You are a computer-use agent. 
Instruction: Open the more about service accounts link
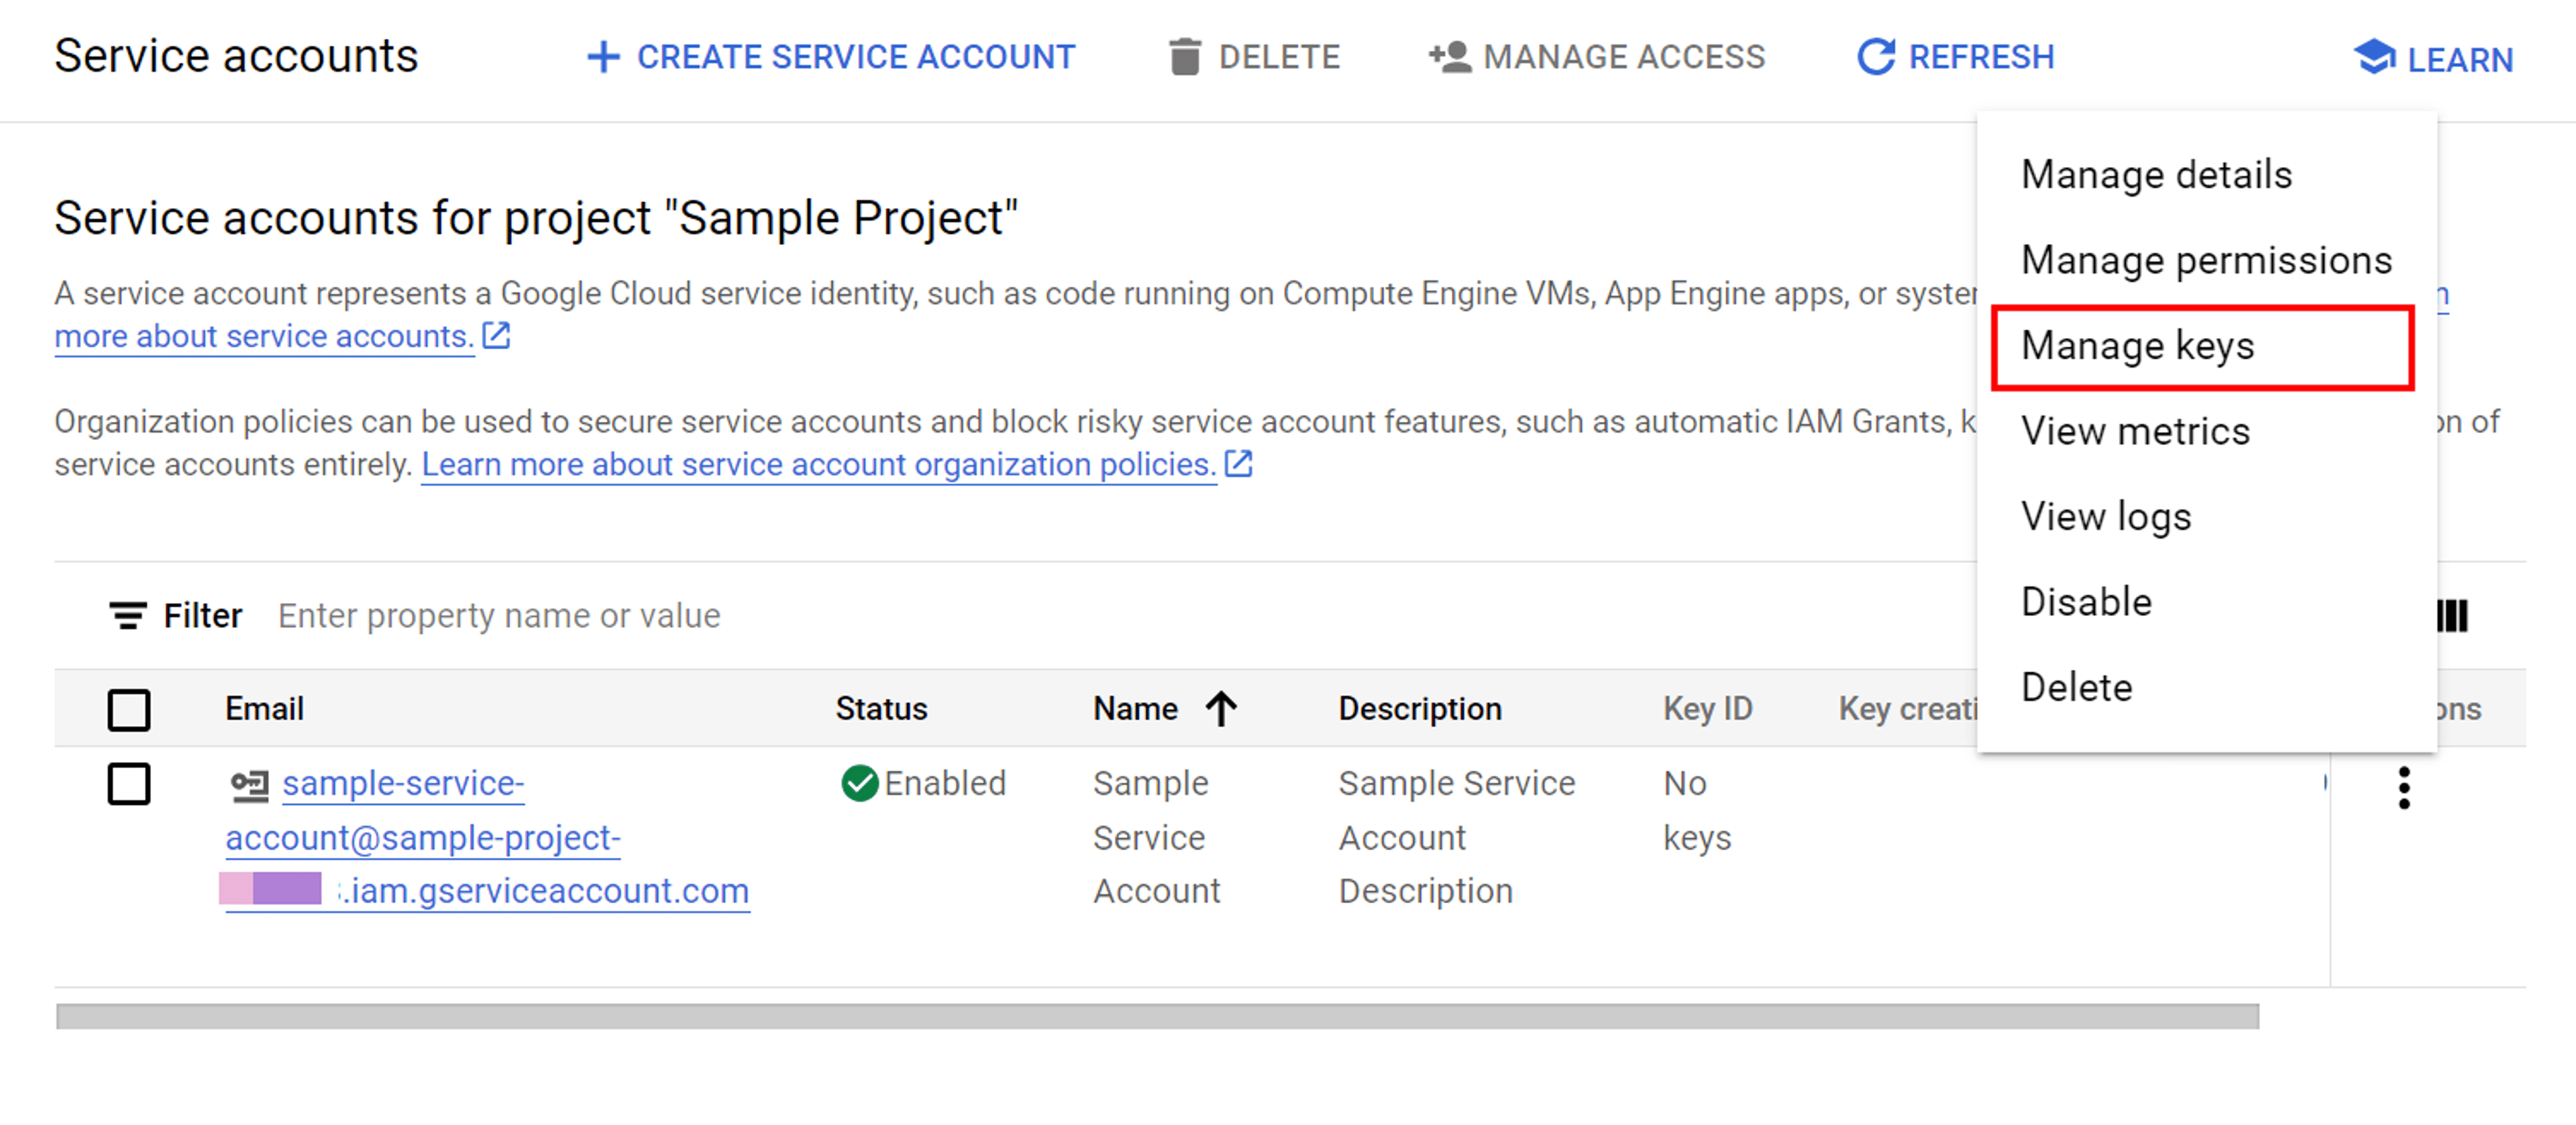pos(264,336)
